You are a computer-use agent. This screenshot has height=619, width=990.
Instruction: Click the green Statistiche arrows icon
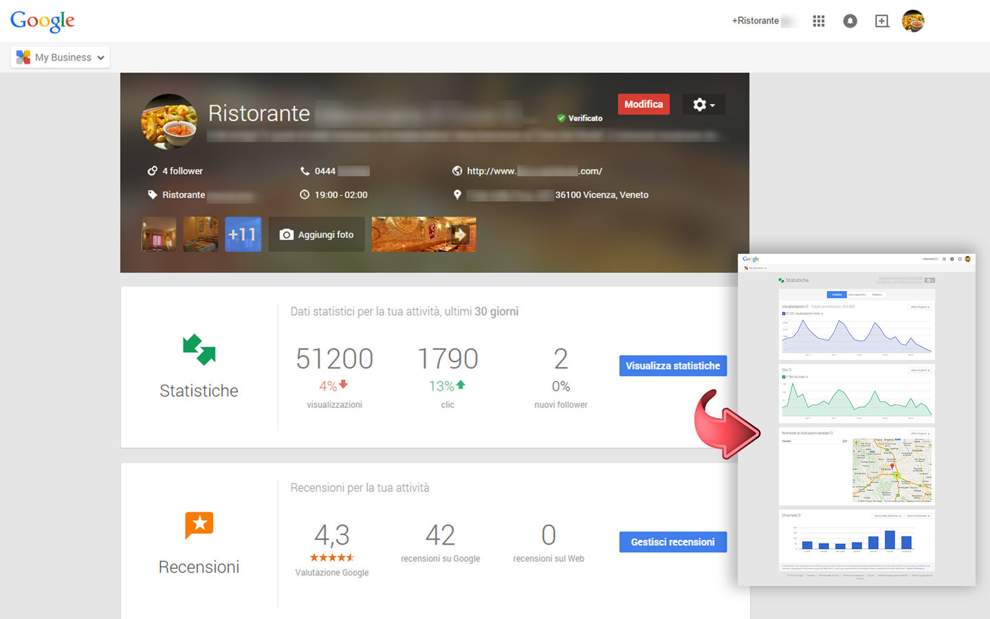click(199, 349)
